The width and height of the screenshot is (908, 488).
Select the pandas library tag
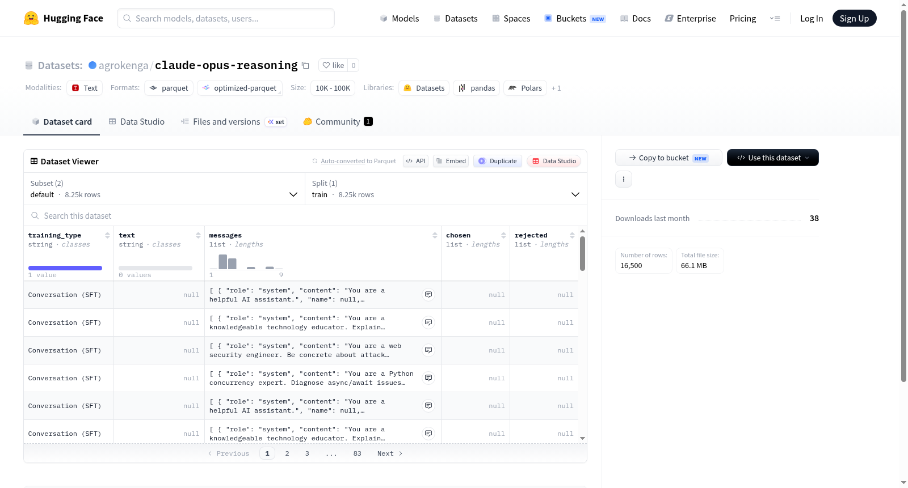[x=477, y=88]
